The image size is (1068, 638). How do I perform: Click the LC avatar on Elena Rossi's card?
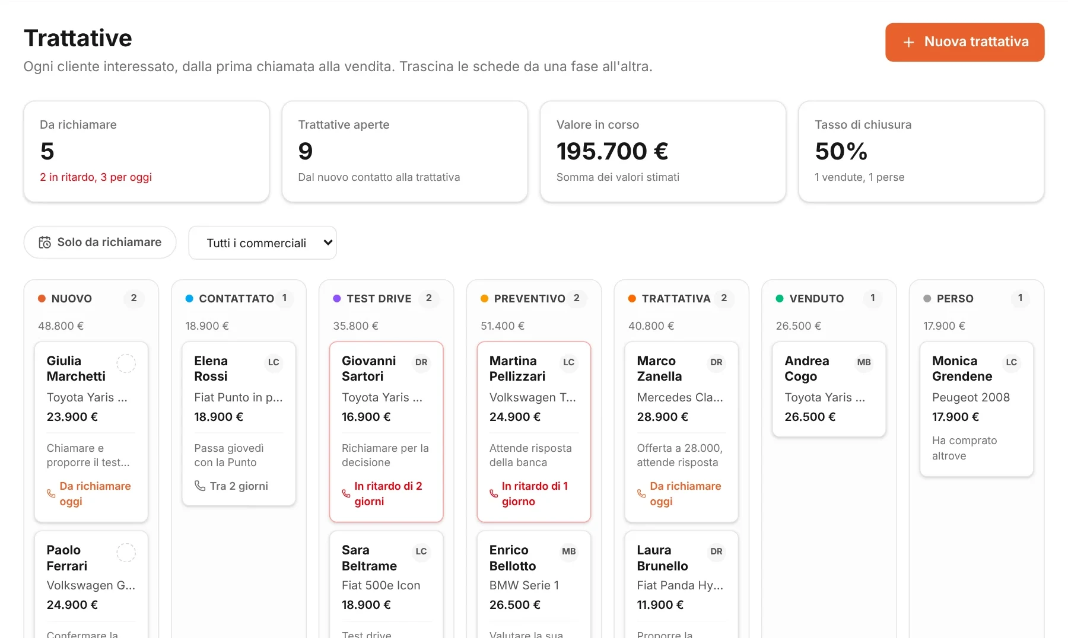point(274,362)
